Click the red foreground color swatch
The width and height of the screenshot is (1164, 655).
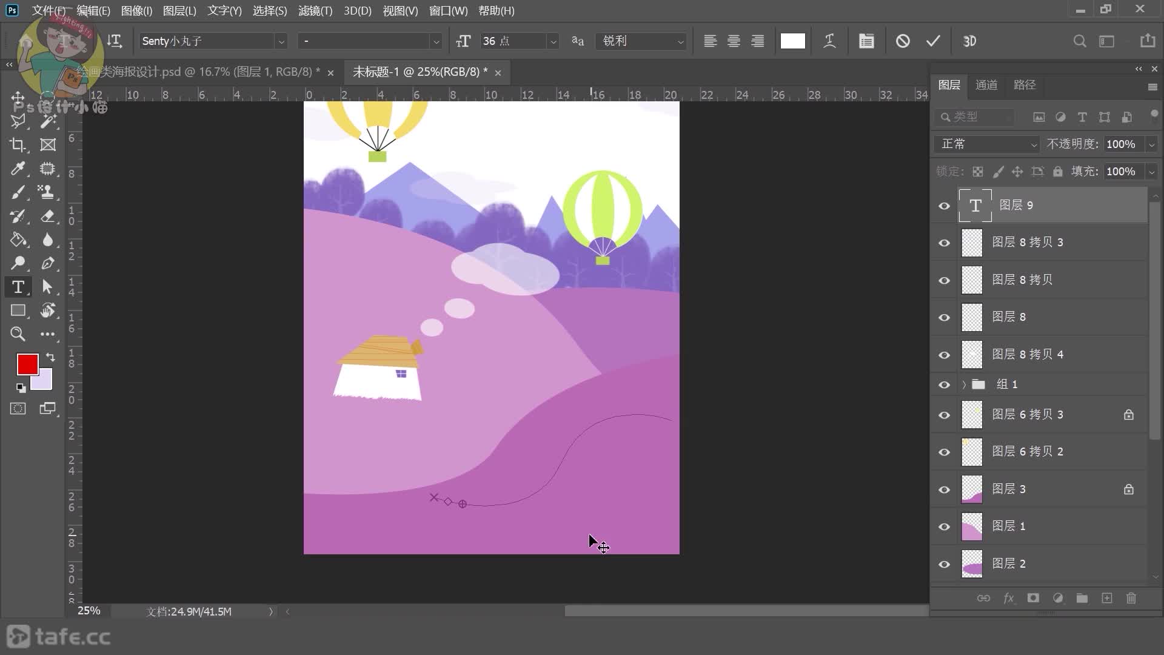pyautogui.click(x=27, y=364)
